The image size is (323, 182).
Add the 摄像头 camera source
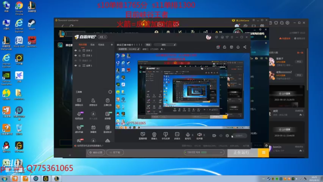tap(154, 136)
